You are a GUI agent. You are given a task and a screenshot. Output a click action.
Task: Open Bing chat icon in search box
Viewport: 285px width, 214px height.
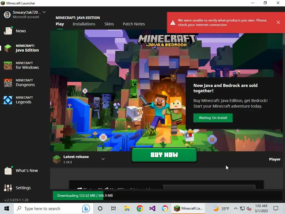(x=86, y=208)
